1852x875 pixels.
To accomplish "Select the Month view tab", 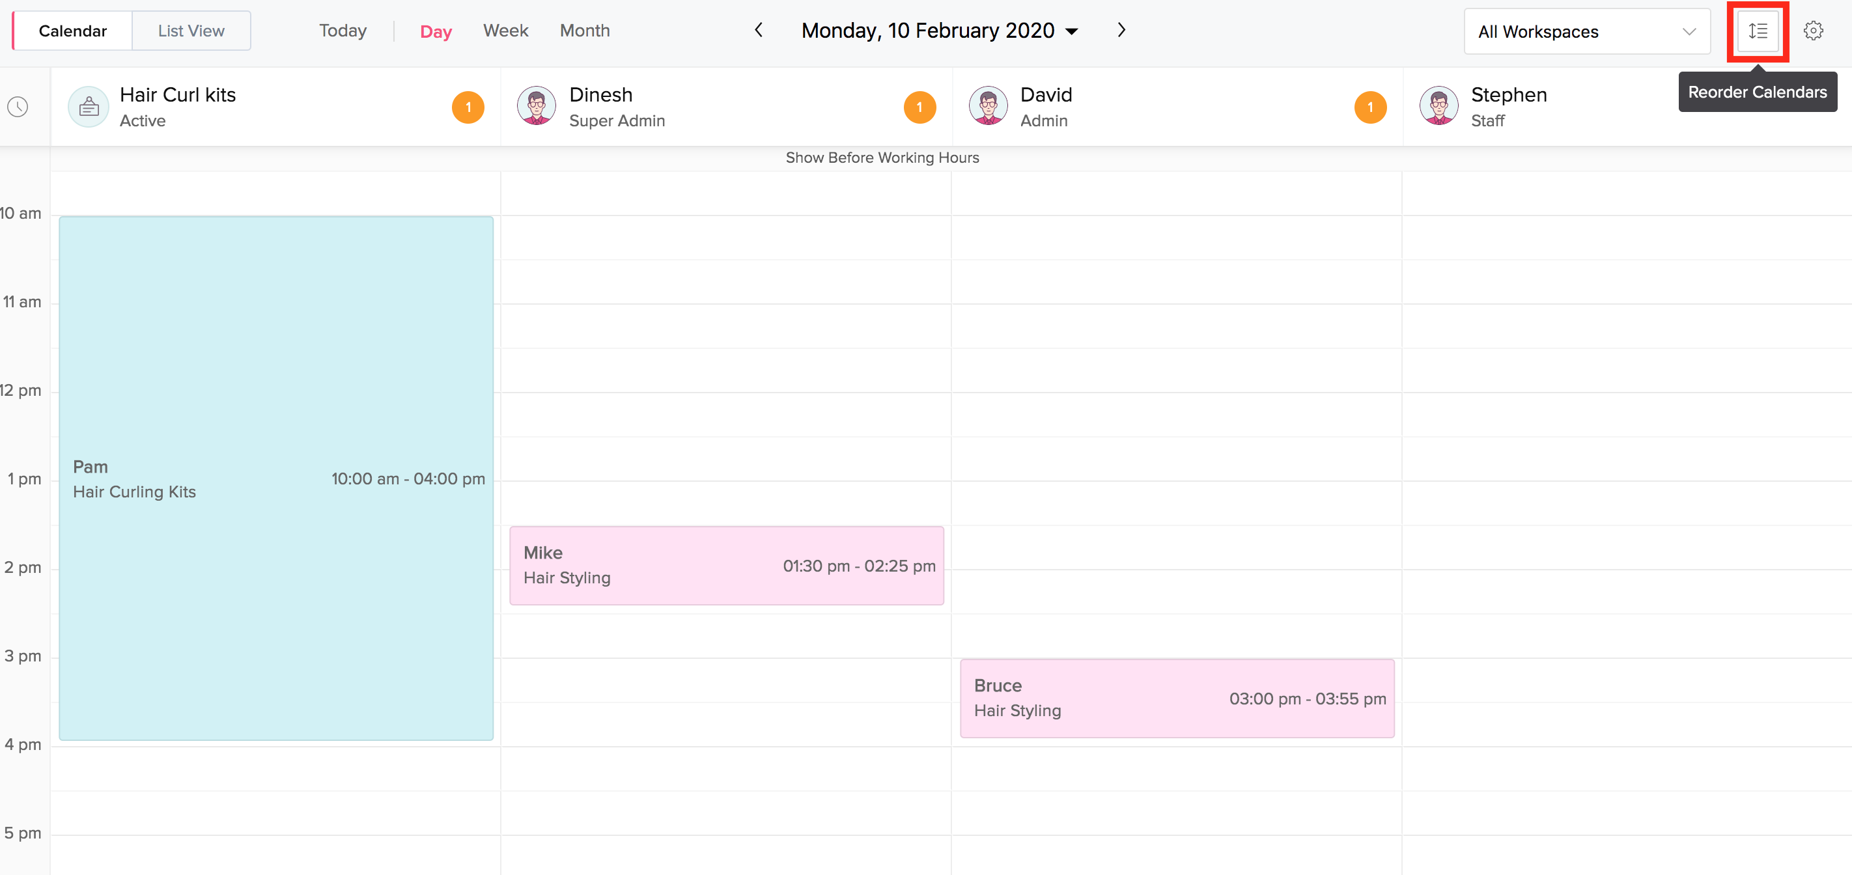I will (x=585, y=31).
